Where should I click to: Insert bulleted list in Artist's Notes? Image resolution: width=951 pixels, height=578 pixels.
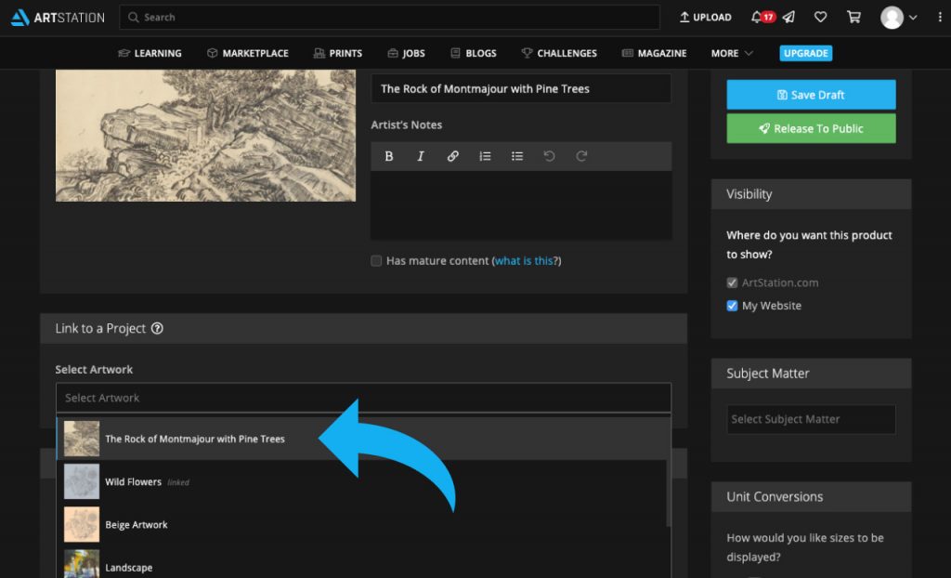(x=516, y=156)
